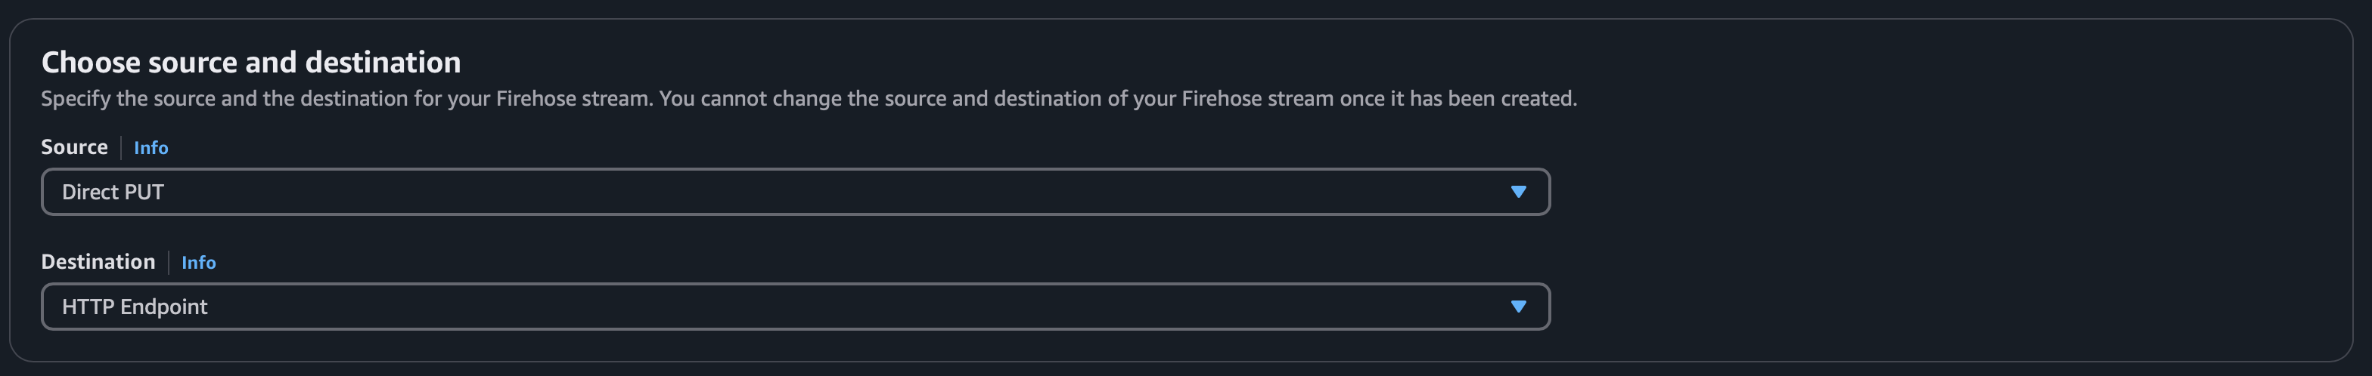
Task: Click the Destination dropdown arrow icon
Action: (x=1518, y=307)
